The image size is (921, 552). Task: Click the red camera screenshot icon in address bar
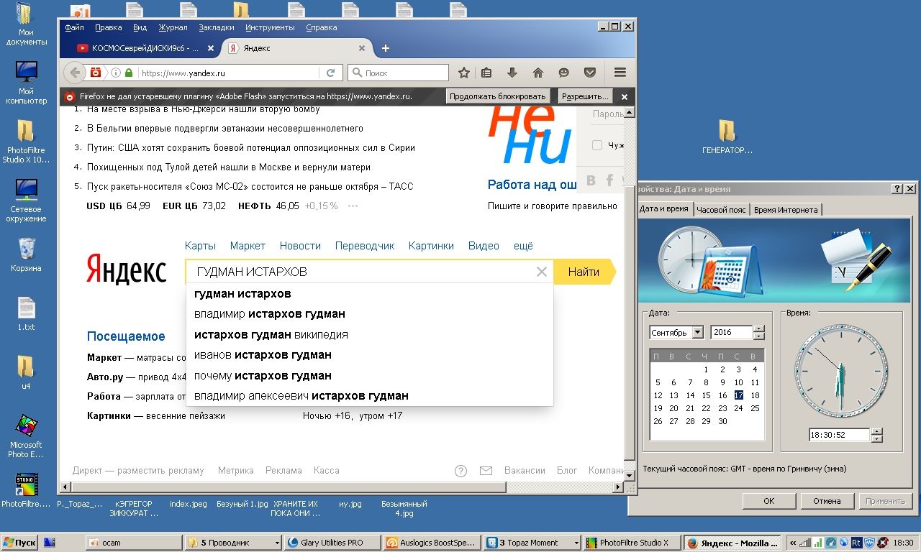click(96, 73)
